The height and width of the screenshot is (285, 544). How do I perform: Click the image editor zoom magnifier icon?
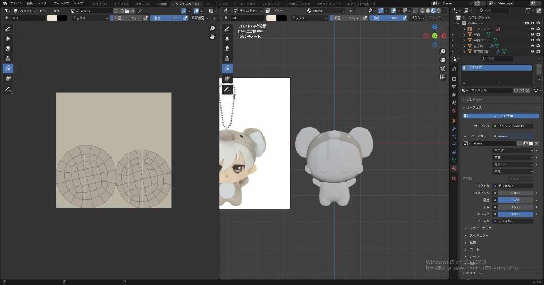point(212,28)
